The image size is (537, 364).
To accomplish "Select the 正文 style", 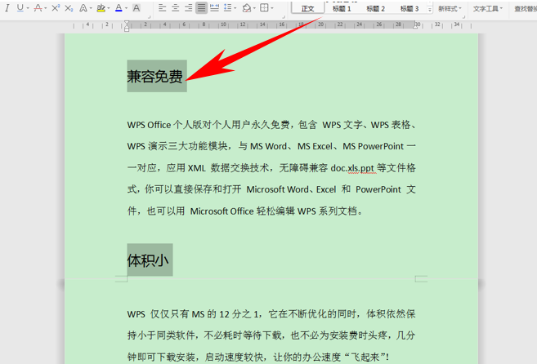I will click(307, 8).
